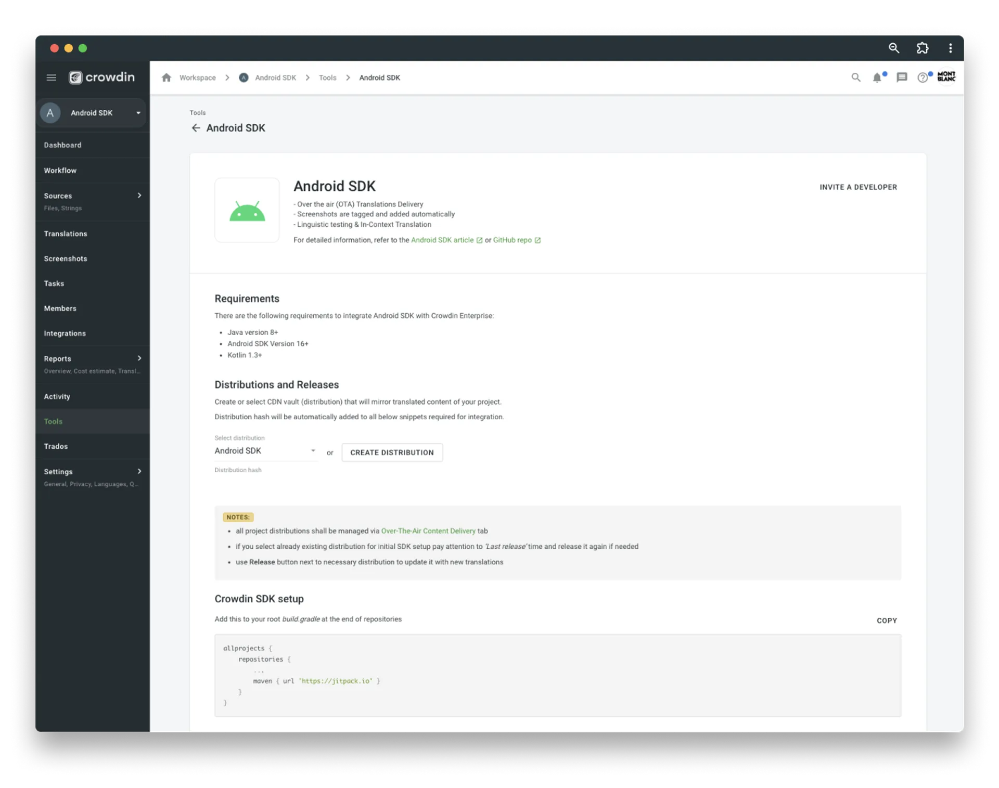Open Select distribution dropdown
This screenshot has width=999, height=788.
[265, 451]
